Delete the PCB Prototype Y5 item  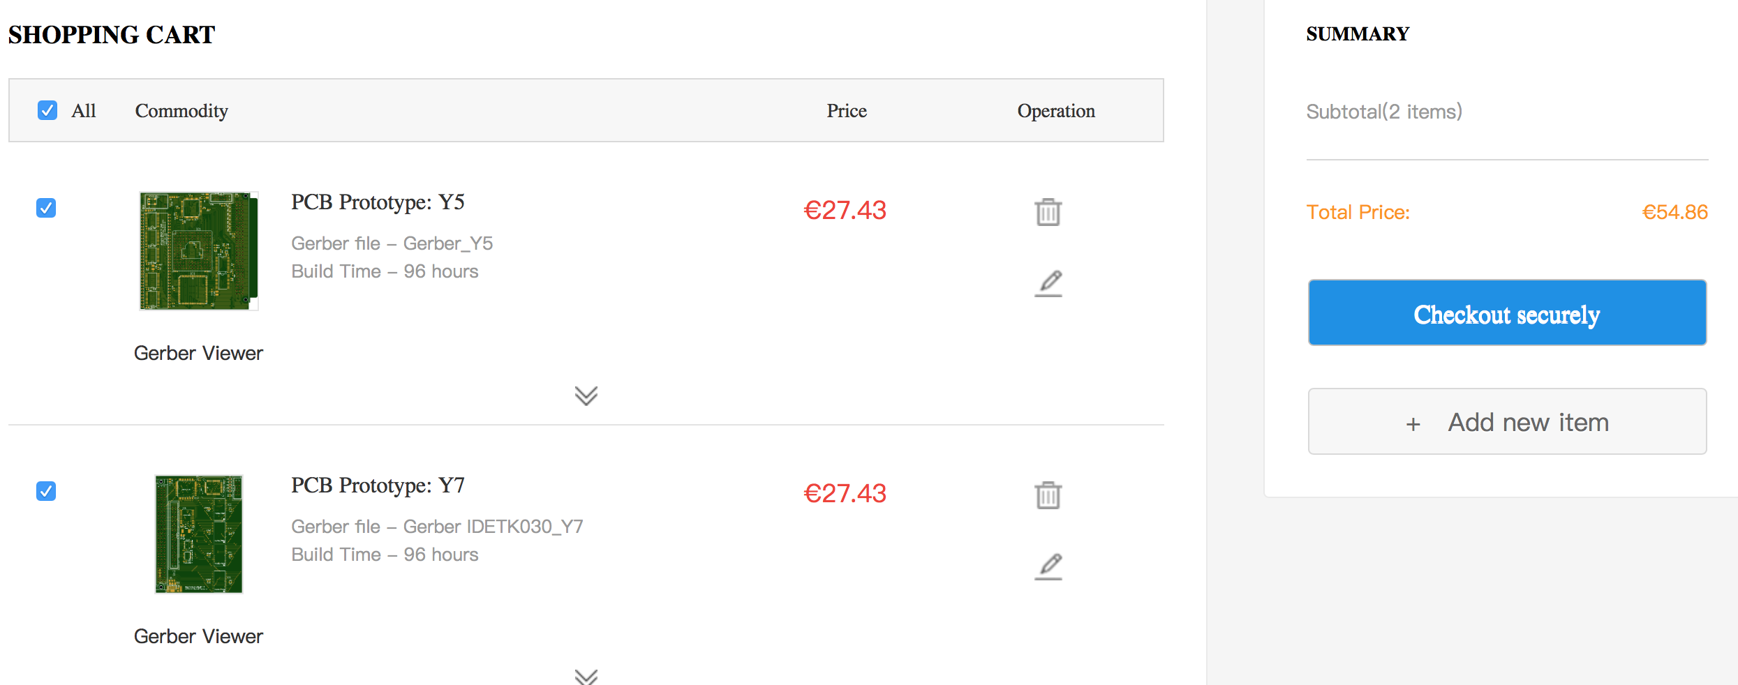pos(1048,212)
